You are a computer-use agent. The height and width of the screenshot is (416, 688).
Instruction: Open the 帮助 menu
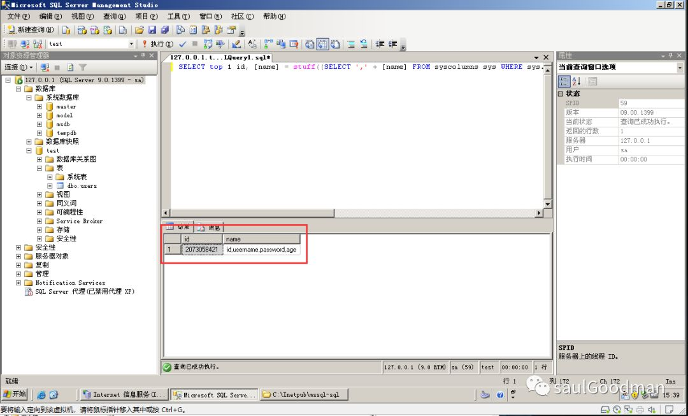(x=274, y=16)
